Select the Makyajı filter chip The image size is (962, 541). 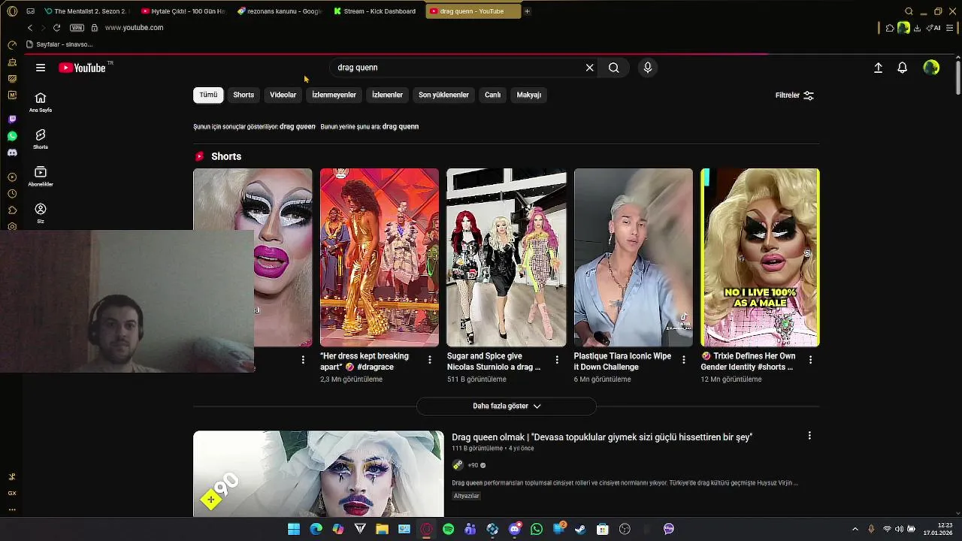coord(529,95)
